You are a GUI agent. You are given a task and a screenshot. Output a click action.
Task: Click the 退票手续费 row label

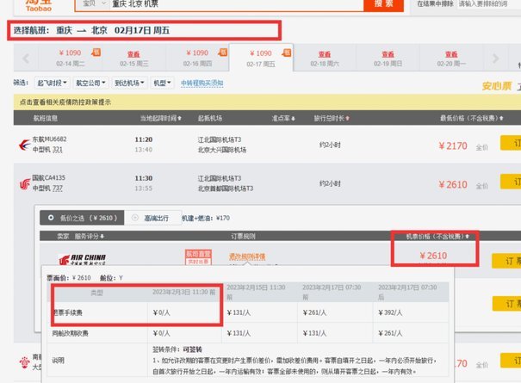click(67, 312)
